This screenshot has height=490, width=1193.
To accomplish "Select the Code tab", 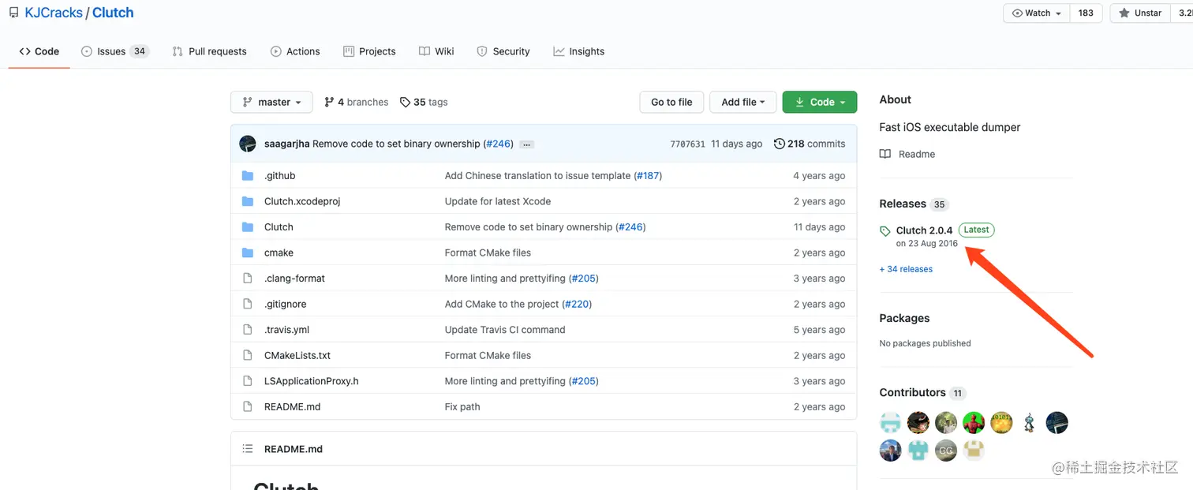I will click(x=39, y=51).
